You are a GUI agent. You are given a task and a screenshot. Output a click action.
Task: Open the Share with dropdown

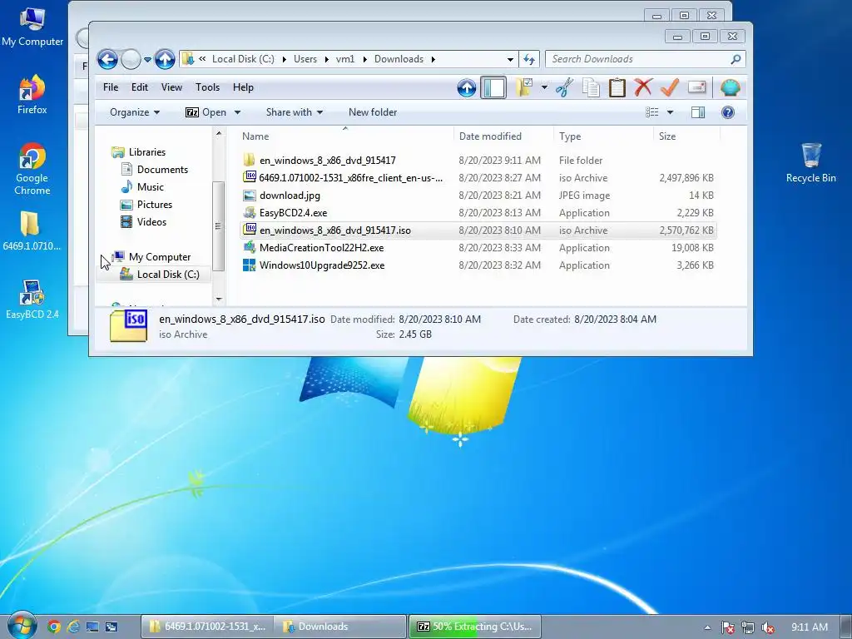coord(294,112)
